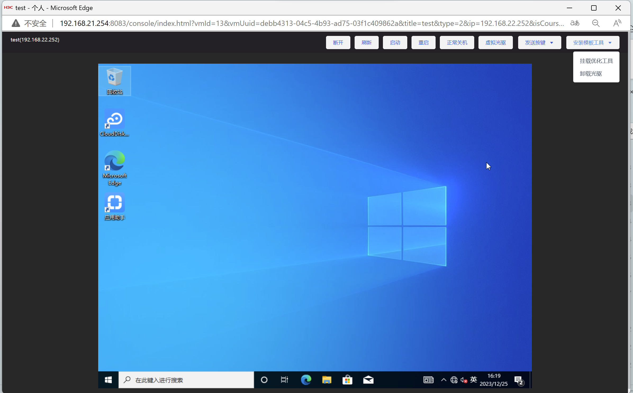This screenshot has height=393, width=633.
Task: Collapse the 安装模板工具 dropdown
Action: 593,43
